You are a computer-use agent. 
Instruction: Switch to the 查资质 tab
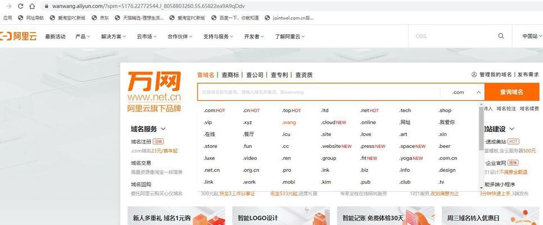pos(304,75)
